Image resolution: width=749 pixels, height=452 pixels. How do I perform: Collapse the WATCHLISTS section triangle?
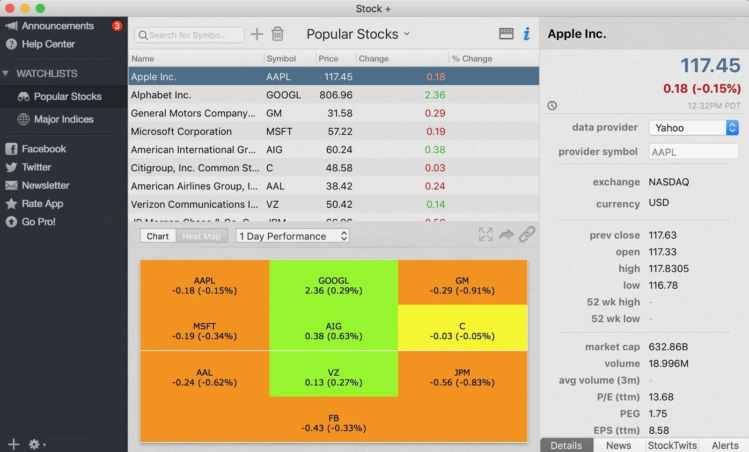tap(6, 73)
